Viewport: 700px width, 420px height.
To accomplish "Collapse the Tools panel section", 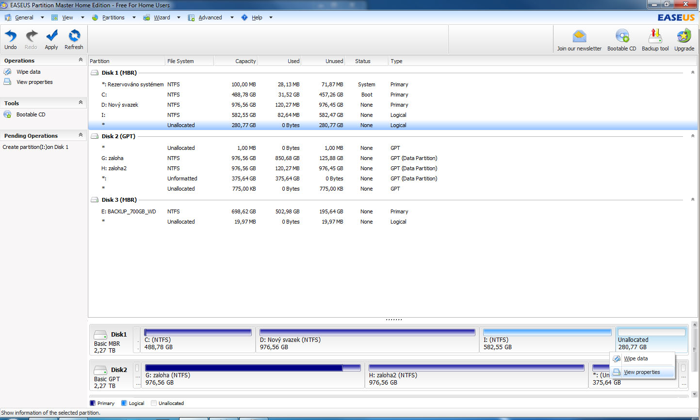I will pyautogui.click(x=81, y=103).
